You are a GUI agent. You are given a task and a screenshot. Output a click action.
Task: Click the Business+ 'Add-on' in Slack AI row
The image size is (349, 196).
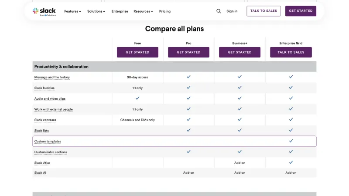240,172
